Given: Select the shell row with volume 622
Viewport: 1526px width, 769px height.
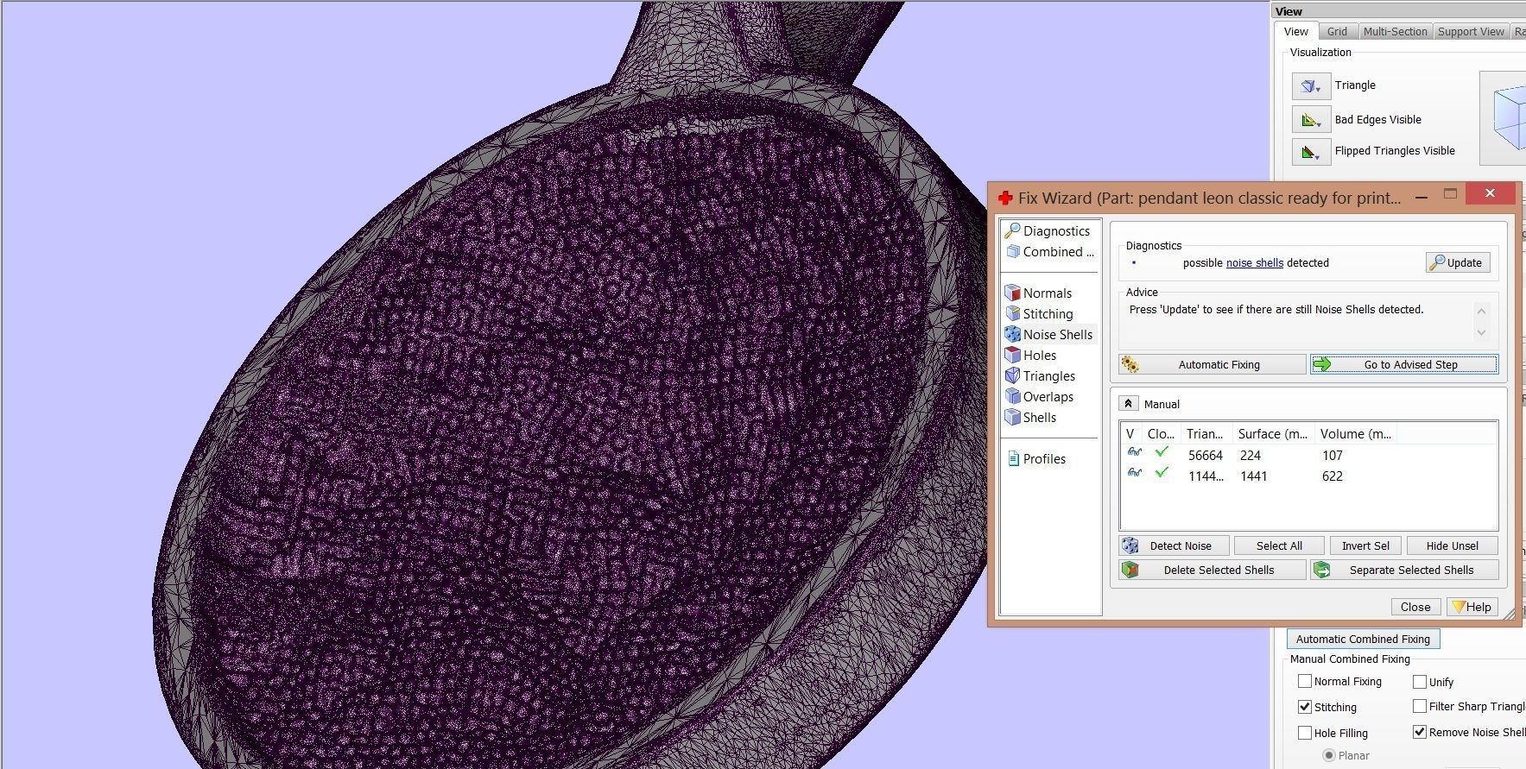Looking at the screenshot, I should [x=1308, y=476].
